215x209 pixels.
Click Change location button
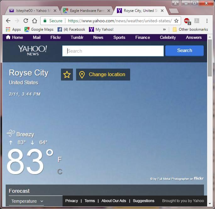click(x=103, y=75)
